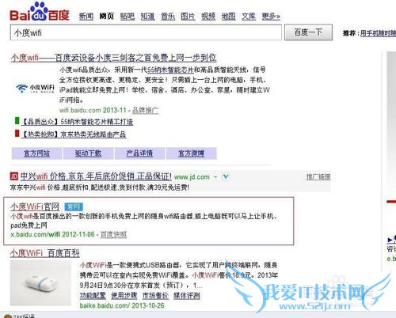Click the 驱动下载 button
Image resolution: width=396 pixels, height=318 pixels.
click(88, 153)
